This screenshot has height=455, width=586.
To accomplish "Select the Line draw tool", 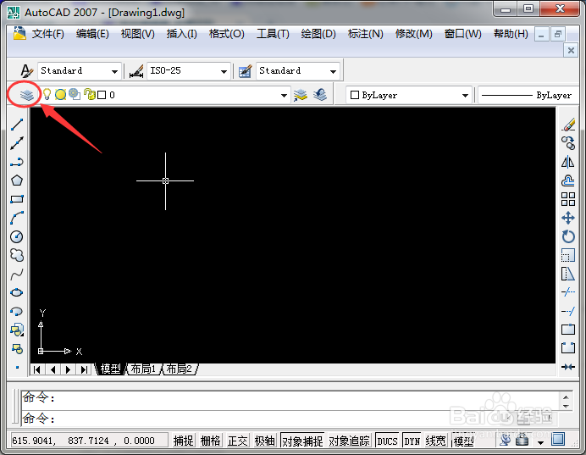I will [17, 125].
